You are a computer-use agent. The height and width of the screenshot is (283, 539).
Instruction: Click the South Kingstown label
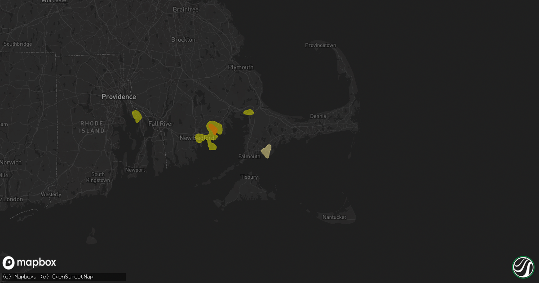(x=98, y=177)
